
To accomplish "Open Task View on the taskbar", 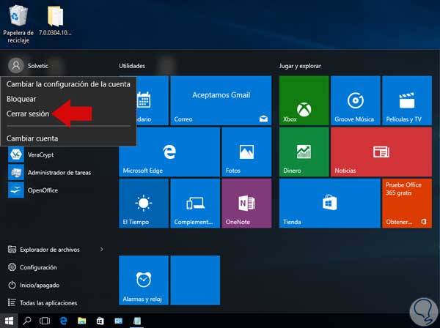I will point(45,321).
